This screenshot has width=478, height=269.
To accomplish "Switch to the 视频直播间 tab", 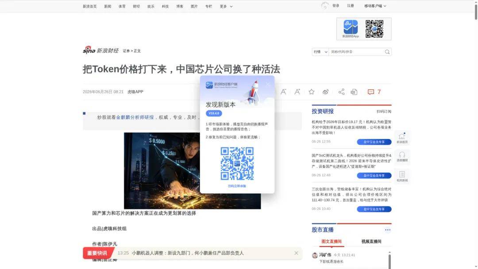I will tap(371, 241).
